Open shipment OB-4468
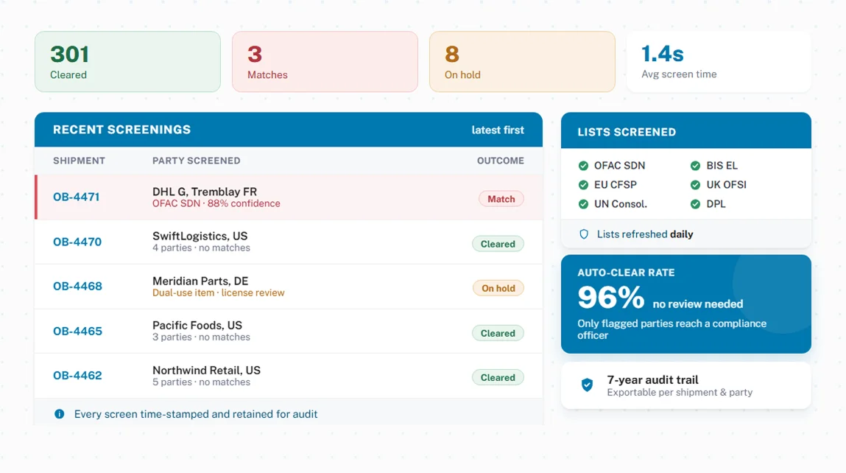This screenshot has width=846, height=473. click(77, 286)
